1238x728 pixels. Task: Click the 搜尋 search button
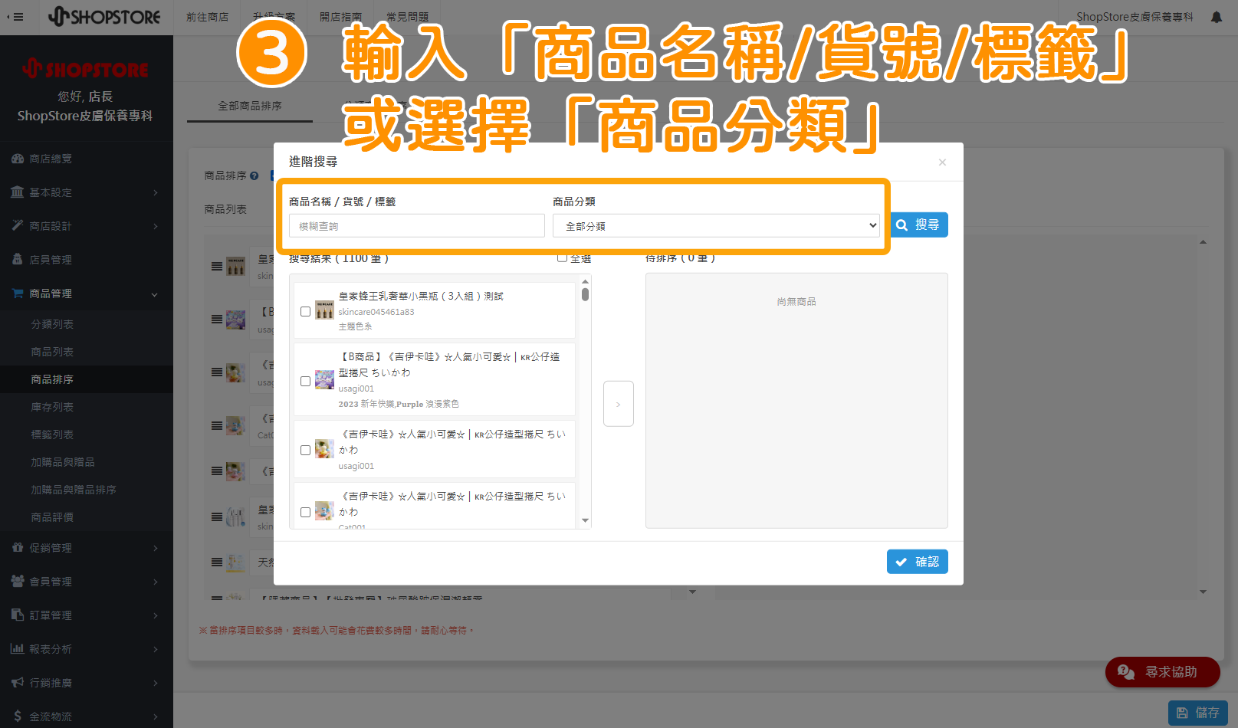[919, 225]
